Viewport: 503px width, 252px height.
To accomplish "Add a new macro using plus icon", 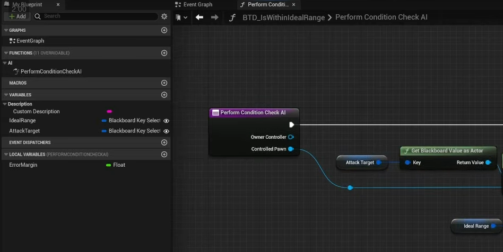I will pyautogui.click(x=164, y=83).
